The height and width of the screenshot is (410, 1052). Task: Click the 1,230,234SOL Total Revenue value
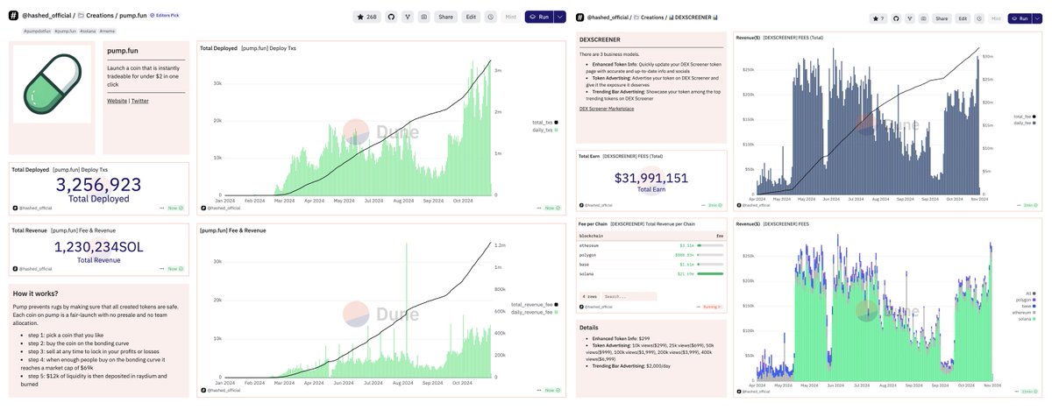(x=98, y=247)
